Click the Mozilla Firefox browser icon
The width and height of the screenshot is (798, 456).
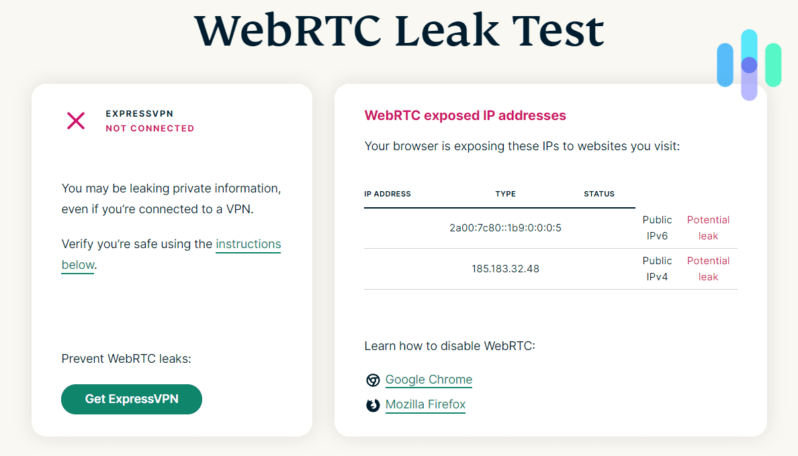click(373, 405)
